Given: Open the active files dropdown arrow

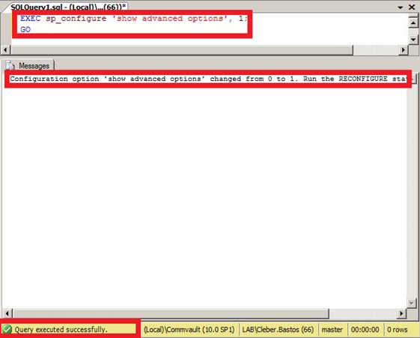Looking at the screenshot, I should [401, 7].
